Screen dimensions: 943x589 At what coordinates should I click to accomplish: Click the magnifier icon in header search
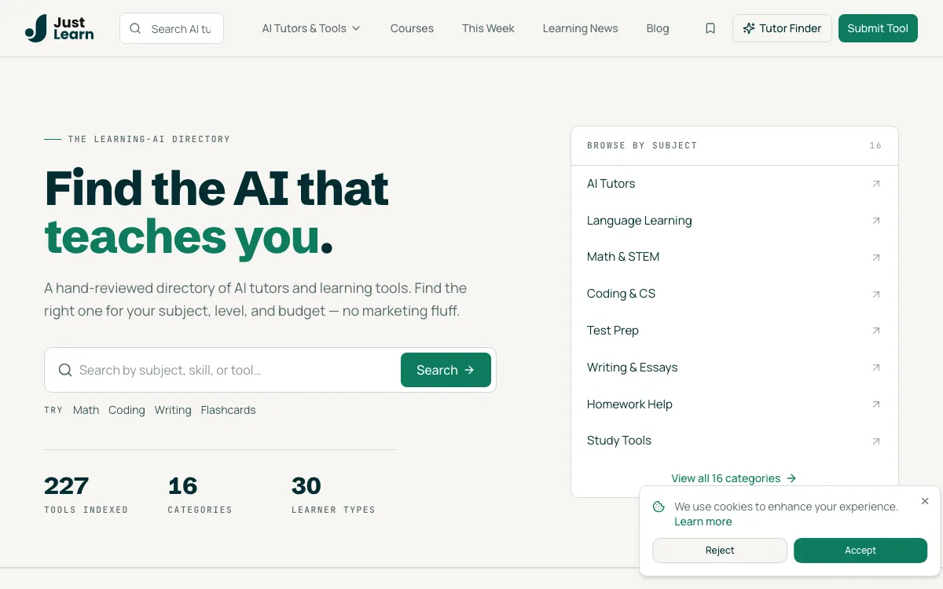[135, 28]
